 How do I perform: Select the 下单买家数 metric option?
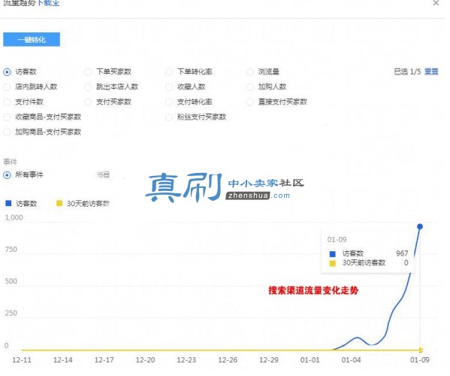pyautogui.click(x=88, y=71)
